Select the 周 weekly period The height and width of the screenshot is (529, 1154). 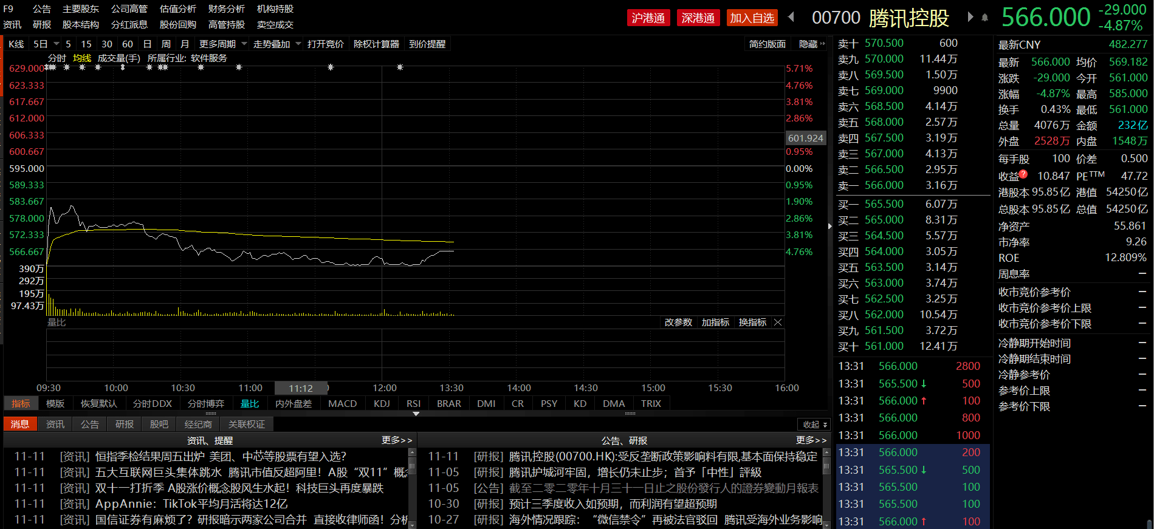pyautogui.click(x=166, y=44)
